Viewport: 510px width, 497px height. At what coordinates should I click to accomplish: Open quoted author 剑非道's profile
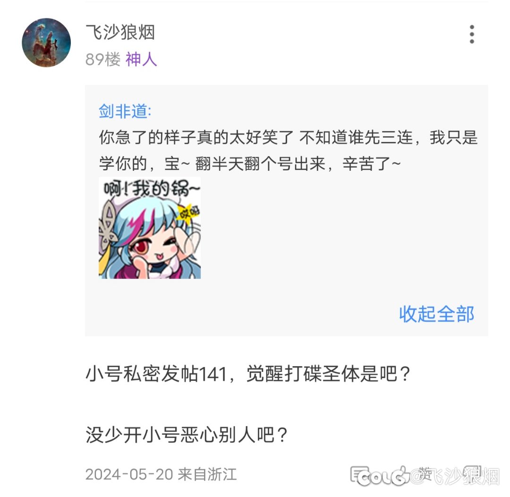125,111
